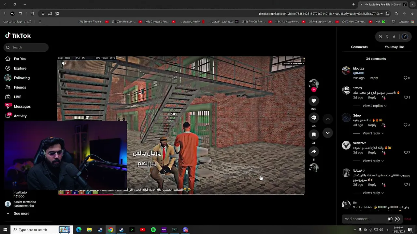Viewport: 417px width, 234px height.
Task: Unmute the video using speaker icon
Action: point(64,63)
